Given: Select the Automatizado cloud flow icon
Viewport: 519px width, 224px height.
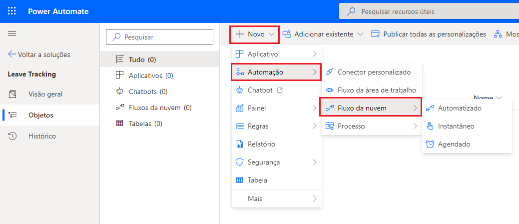Looking at the screenshot, I should 430,108.
